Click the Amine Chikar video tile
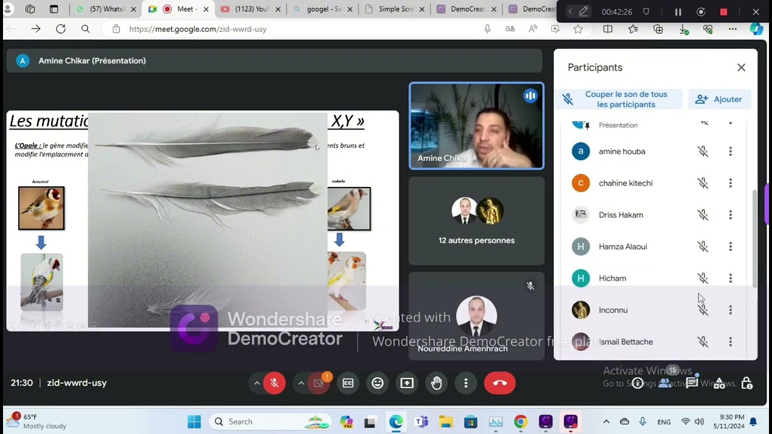Screen dimensions: 772x434 point(476,125)
